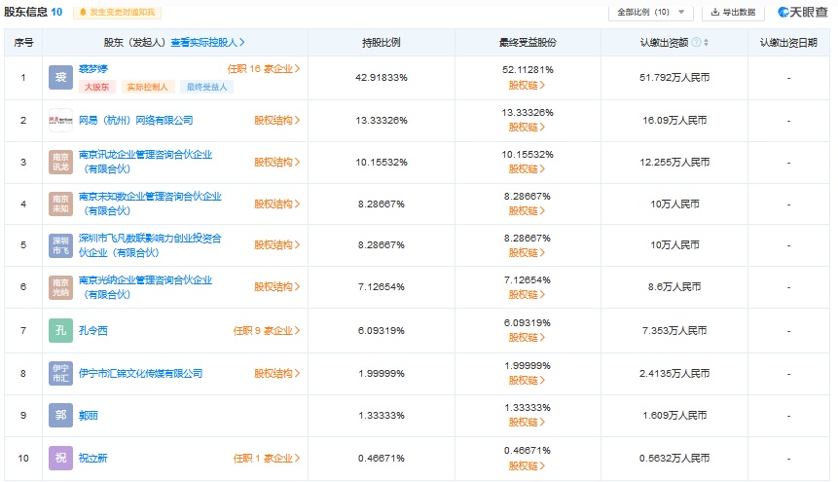Open shareholder 祝立新 link
838x482 pixels.
[93, 458]
